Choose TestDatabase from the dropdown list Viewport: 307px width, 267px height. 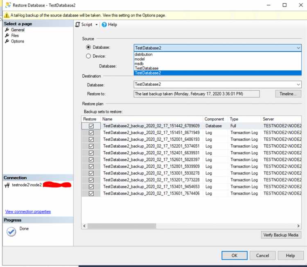pos(147,68)
